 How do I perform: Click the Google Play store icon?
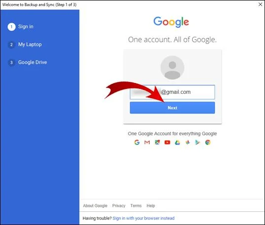pos(198,142)
